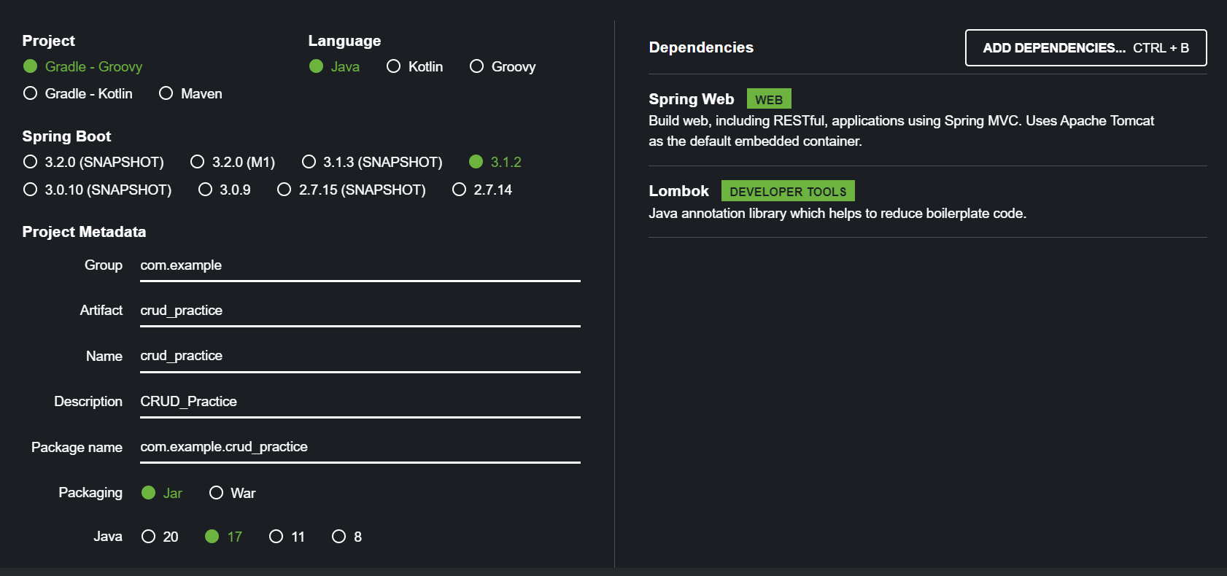This screenshot has height=576, width=1227.
Task: Click the Lombok description text
Action: point(837,214)
